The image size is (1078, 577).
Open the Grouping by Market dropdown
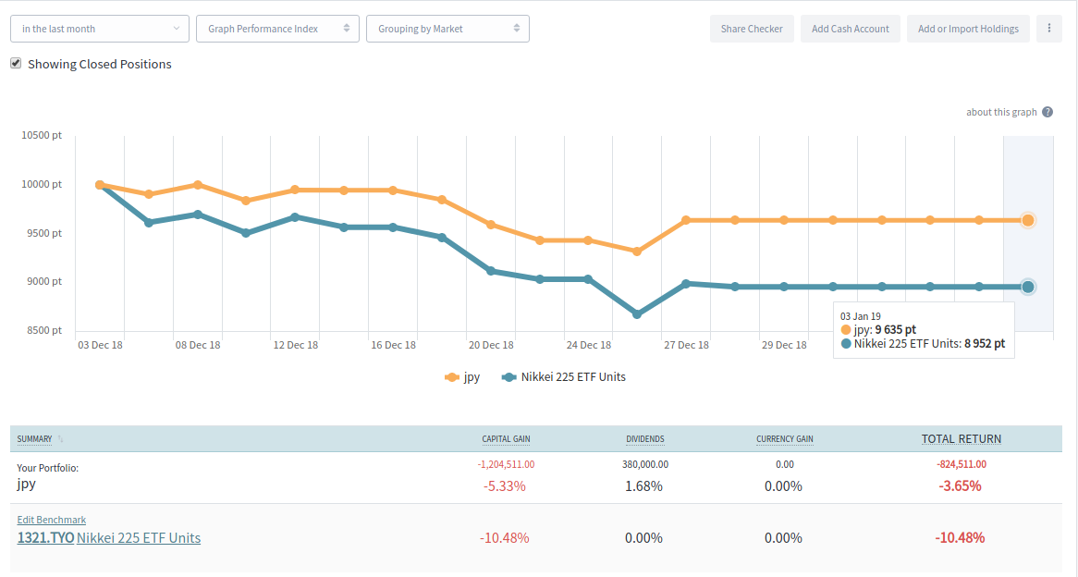447,29
